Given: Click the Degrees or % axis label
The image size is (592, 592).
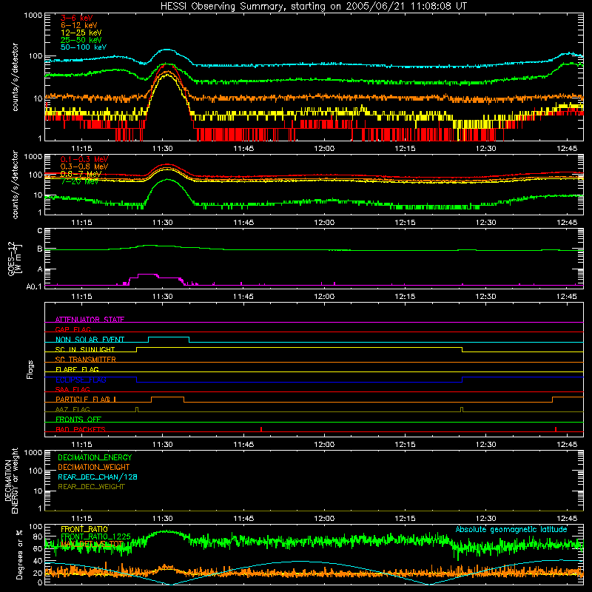Looking at the screenshot, I should tap(19, 554).
